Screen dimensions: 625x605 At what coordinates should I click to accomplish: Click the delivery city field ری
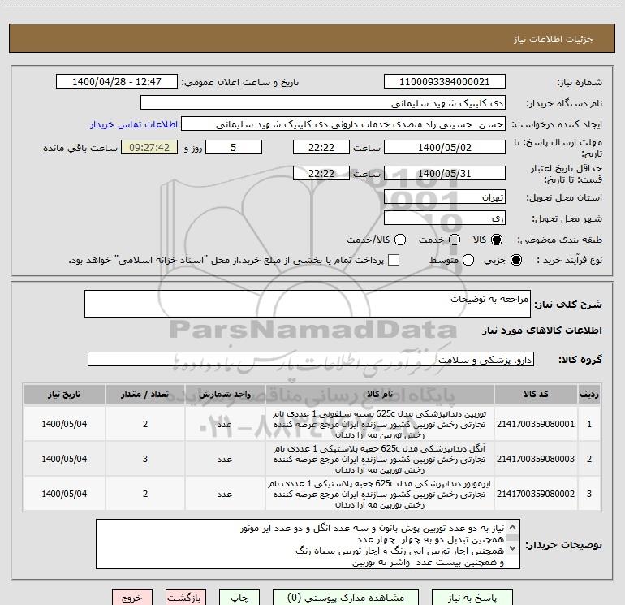point(445,218)
